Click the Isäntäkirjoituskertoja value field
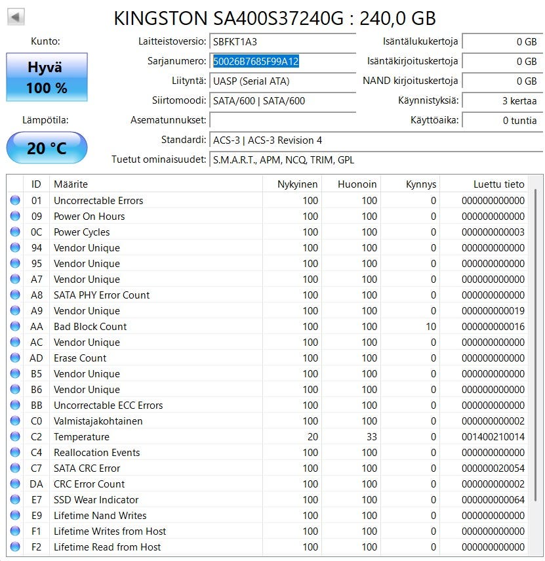This screenshot has height=561, width=545. pyautogui.click(x=502, y=61)
